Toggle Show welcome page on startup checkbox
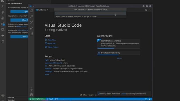 click(81, 95)
